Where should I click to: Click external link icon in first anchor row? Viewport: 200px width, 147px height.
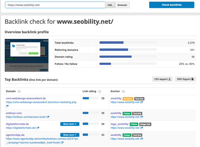click(142, 102)
